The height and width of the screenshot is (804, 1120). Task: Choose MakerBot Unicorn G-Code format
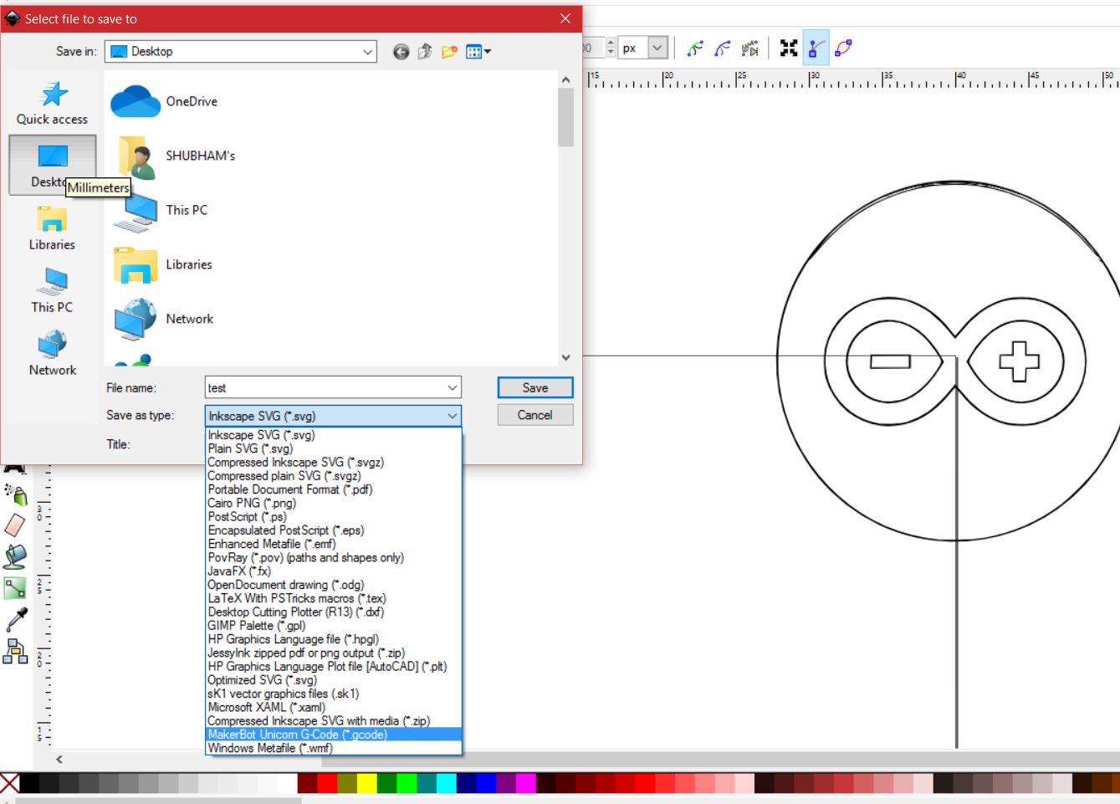click(x=298, y=735)
